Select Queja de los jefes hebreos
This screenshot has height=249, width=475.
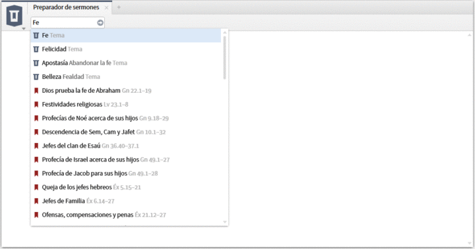click(126, 187)
